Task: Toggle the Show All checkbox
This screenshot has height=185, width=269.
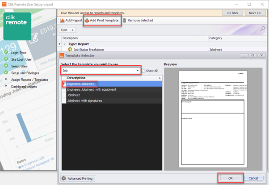Action: click(143, 71)
